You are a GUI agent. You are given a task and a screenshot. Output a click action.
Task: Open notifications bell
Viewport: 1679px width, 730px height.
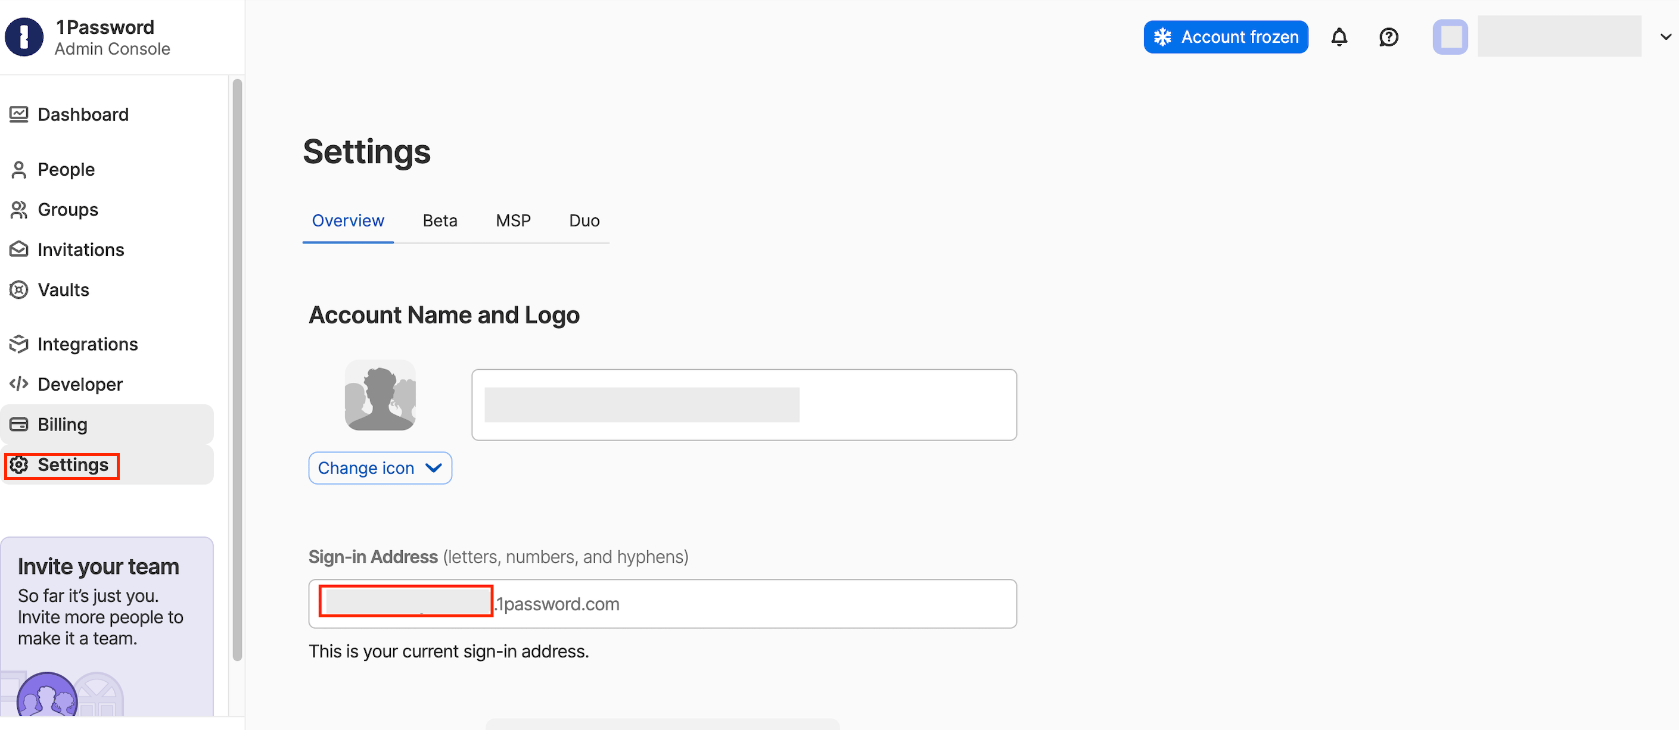click(x=1339, y=37)
